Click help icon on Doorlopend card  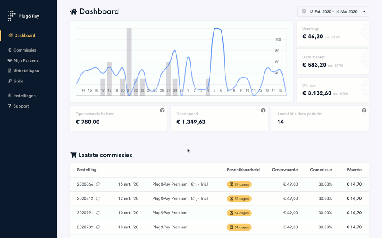(x=263, y=111)
